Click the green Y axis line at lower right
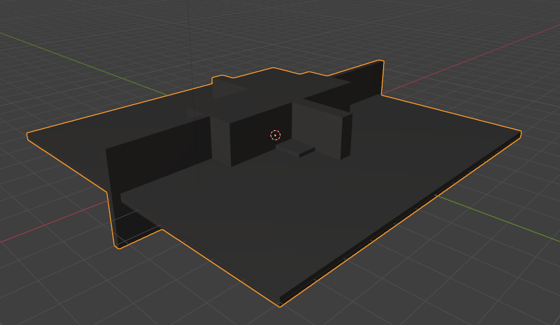The image size is (560, 325). click(x=499, y=220)
